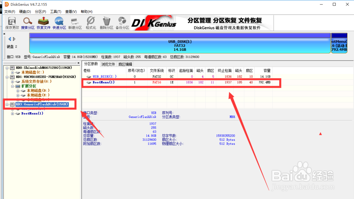
Task: Click the 容量 column header
Action: (264, 71)
